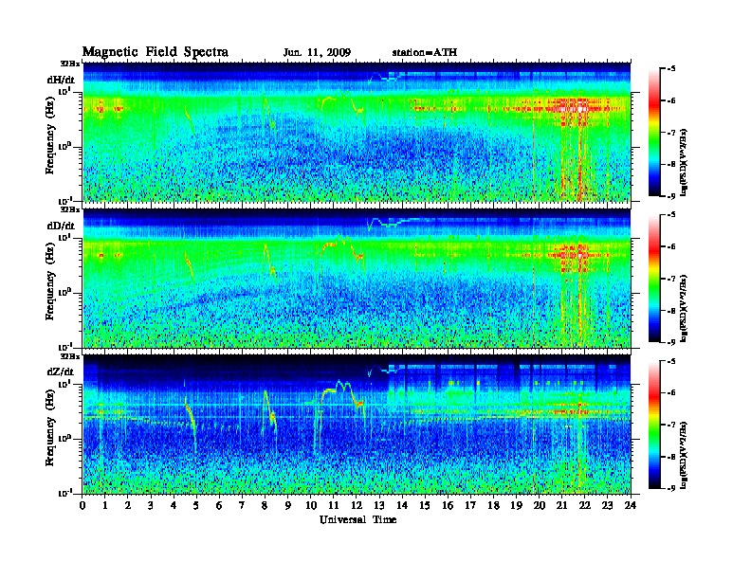The image size is (751, 580).
Task: Click hour tick label 20 on time axis
Action: pos(540,506)
